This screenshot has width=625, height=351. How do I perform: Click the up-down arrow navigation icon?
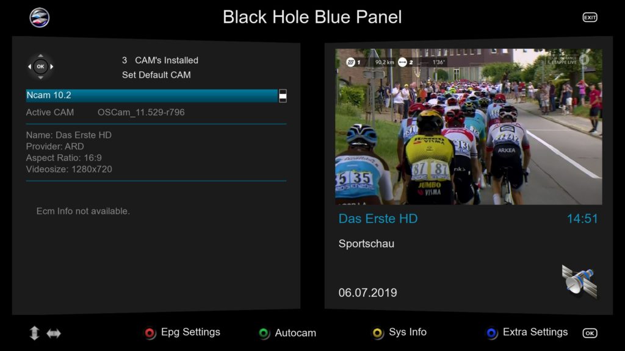tap(35, 333)
